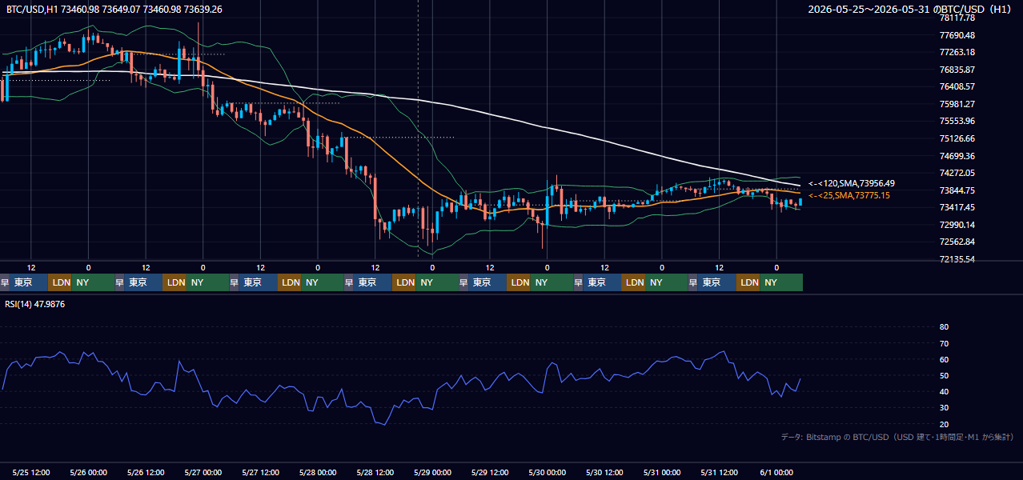Click the 5/25 12:00 date label
Screen dimensions: 1023x480
[31, 472]
